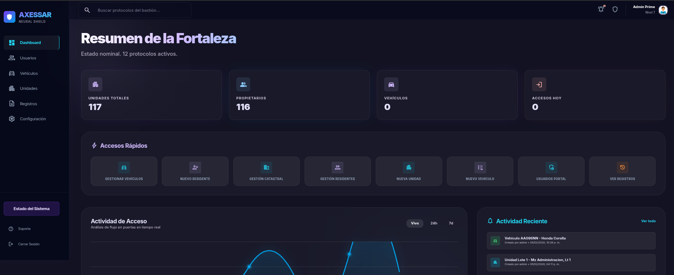This screenshot has height=275, width=674.
Task: Open Registros in the sidebar
Action: coord(28,104)
